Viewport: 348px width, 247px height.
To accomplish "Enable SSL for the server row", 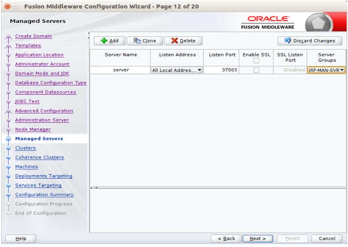I will click(x=256, y=70).
